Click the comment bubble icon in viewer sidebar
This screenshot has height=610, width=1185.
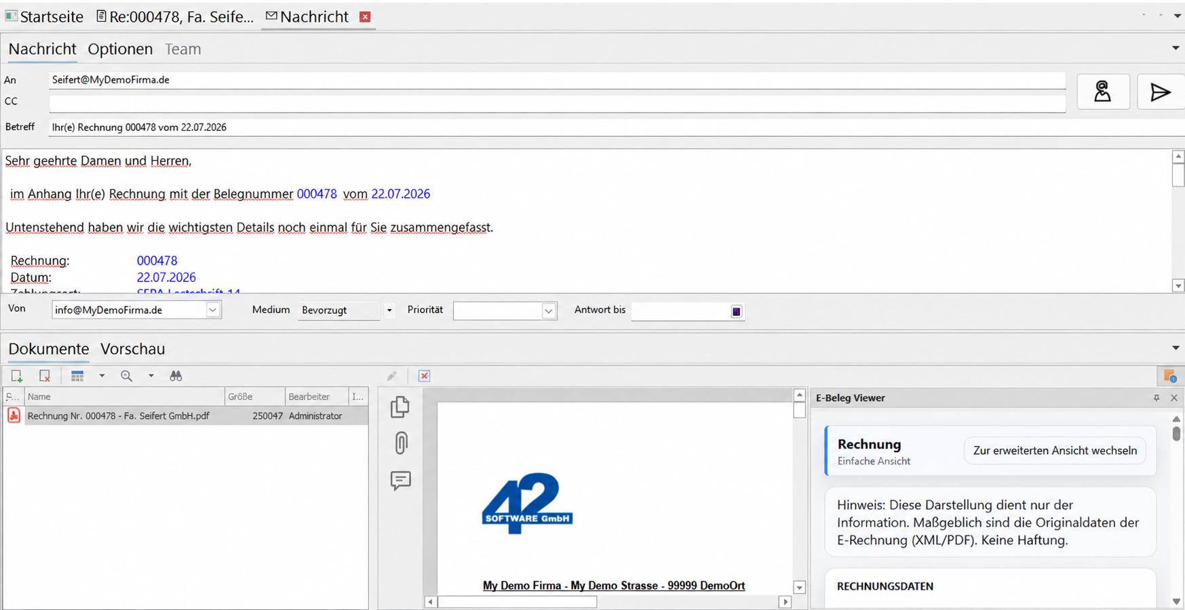tap(401, 481)
